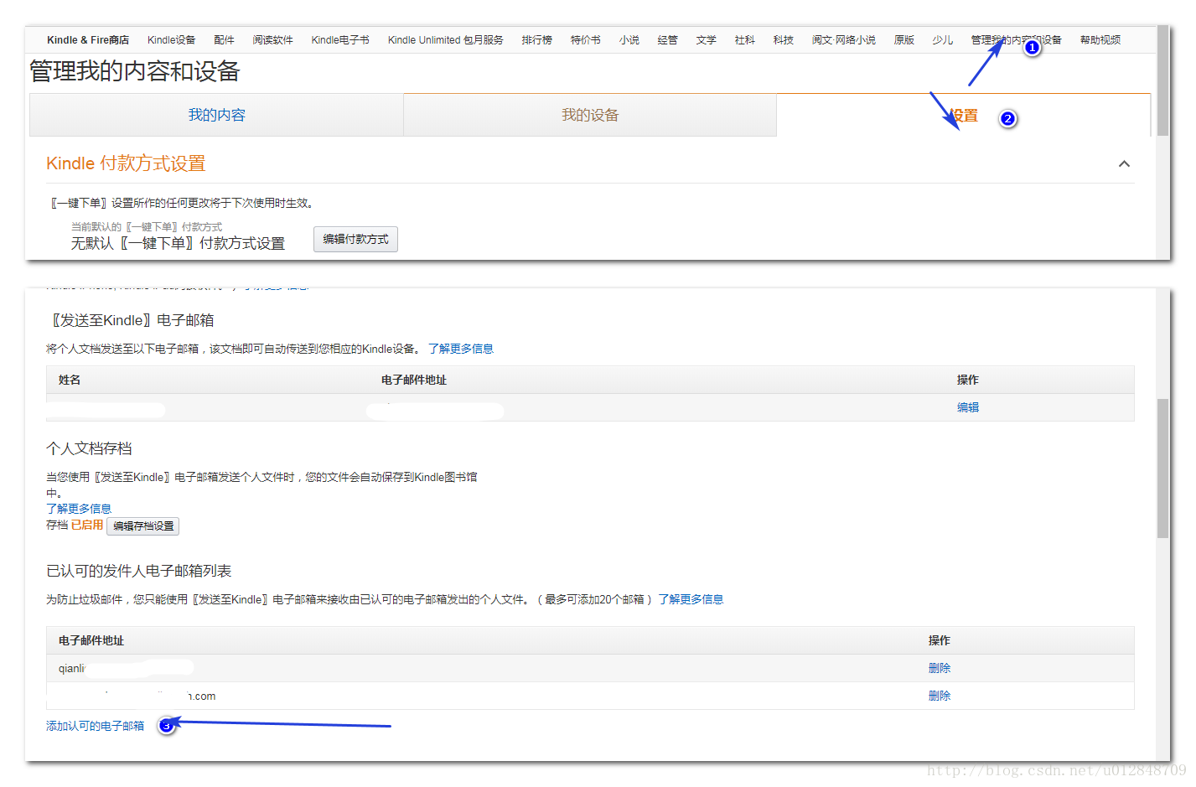Screen dimensions: 1196x787
Task: Open Kindle & Fire商店 menu item
Action: point(88,40)
